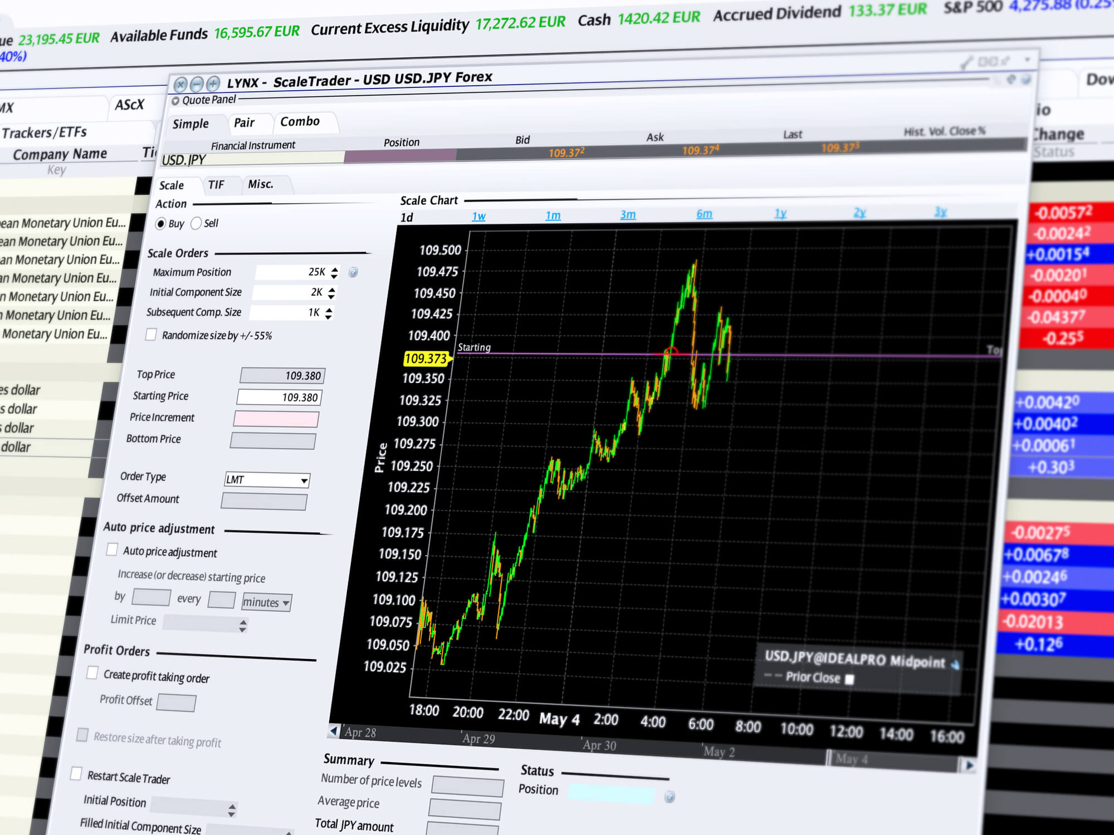Click the ScaleTrader window maximize plus button

(213, 83)
